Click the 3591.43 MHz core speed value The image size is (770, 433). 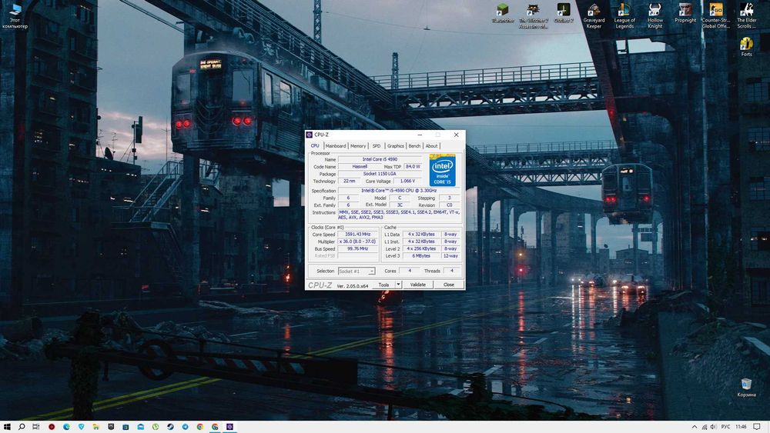[358, 235]
